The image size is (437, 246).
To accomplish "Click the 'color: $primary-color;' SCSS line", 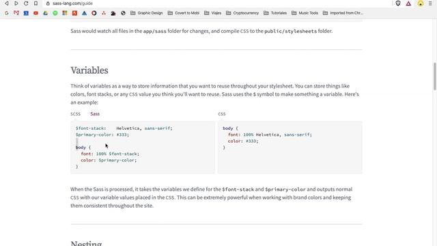I will (x=109, y=160).
